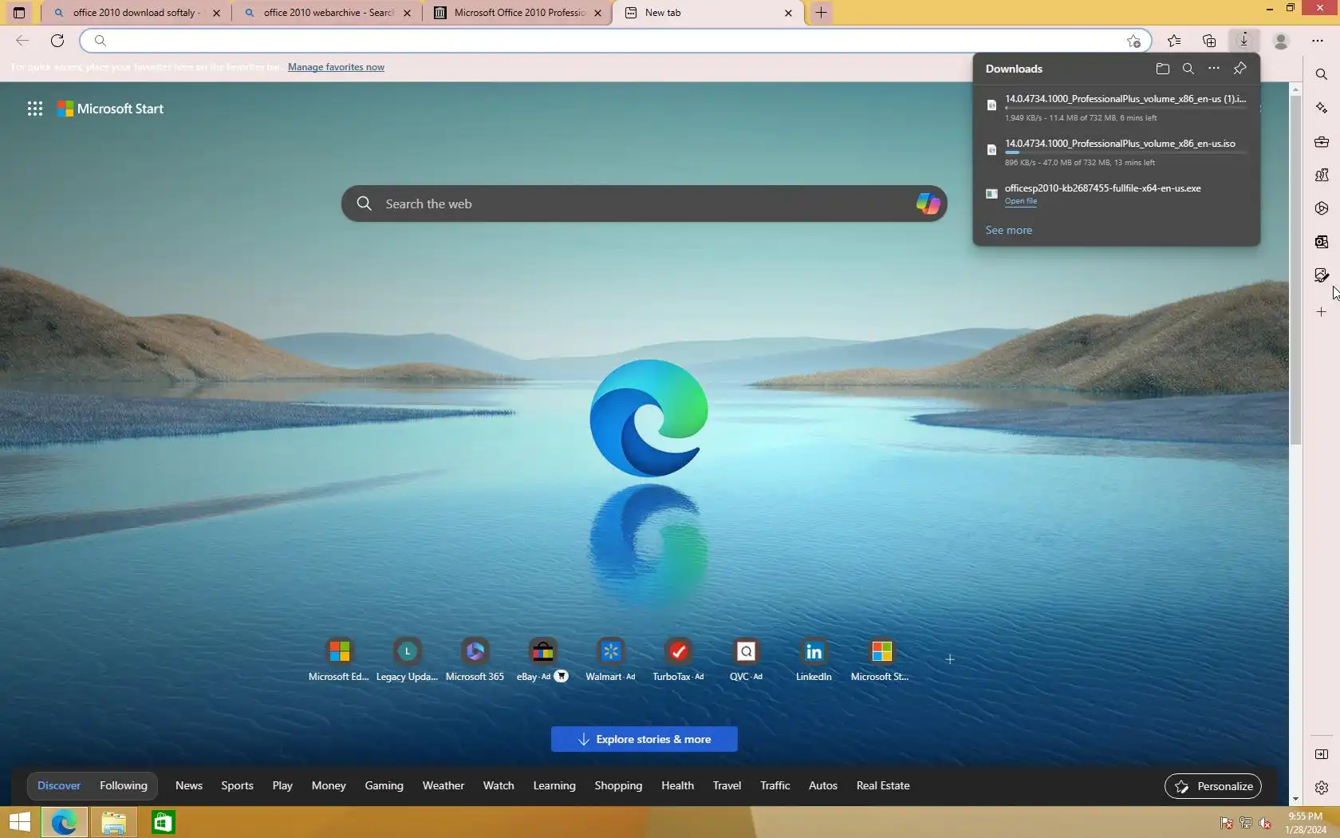Click Open file link for officesp2010 download
The height and width of the screenshot is (838, 1340).
tap(1021, 201)
